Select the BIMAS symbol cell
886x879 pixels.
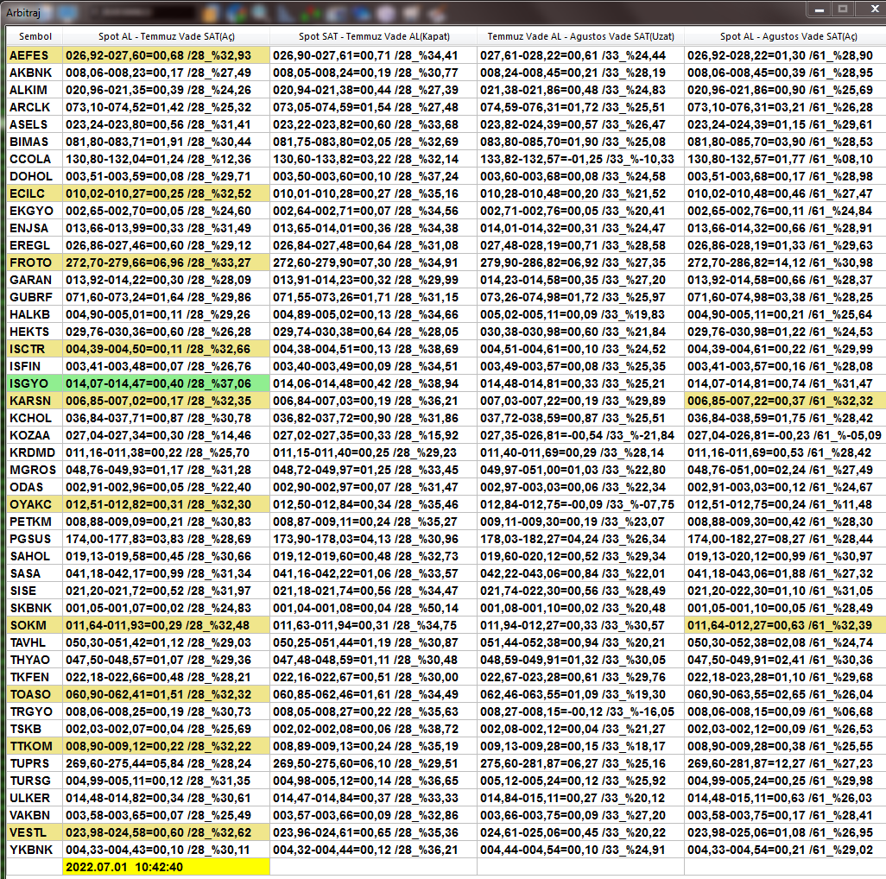[35, 142]
